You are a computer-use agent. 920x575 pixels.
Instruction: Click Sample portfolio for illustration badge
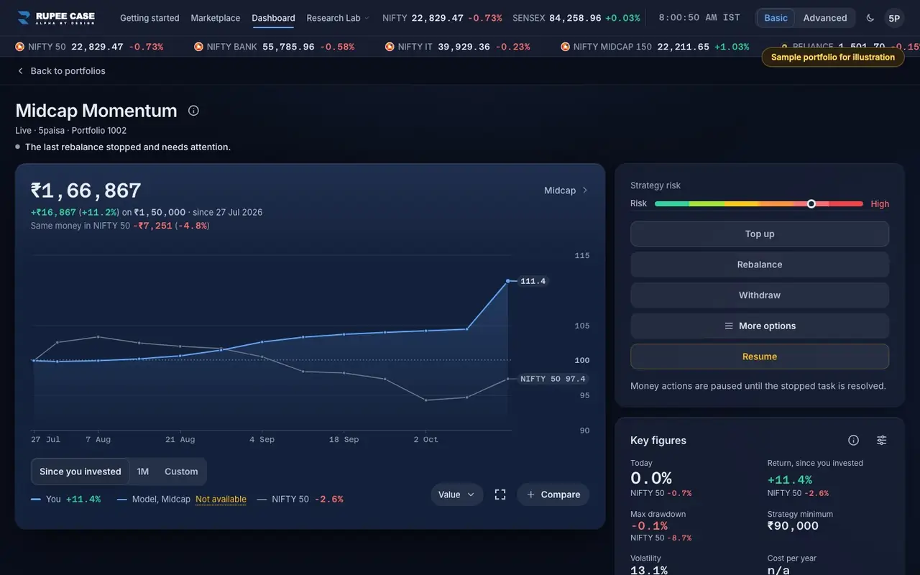click(x=833, y=57)
